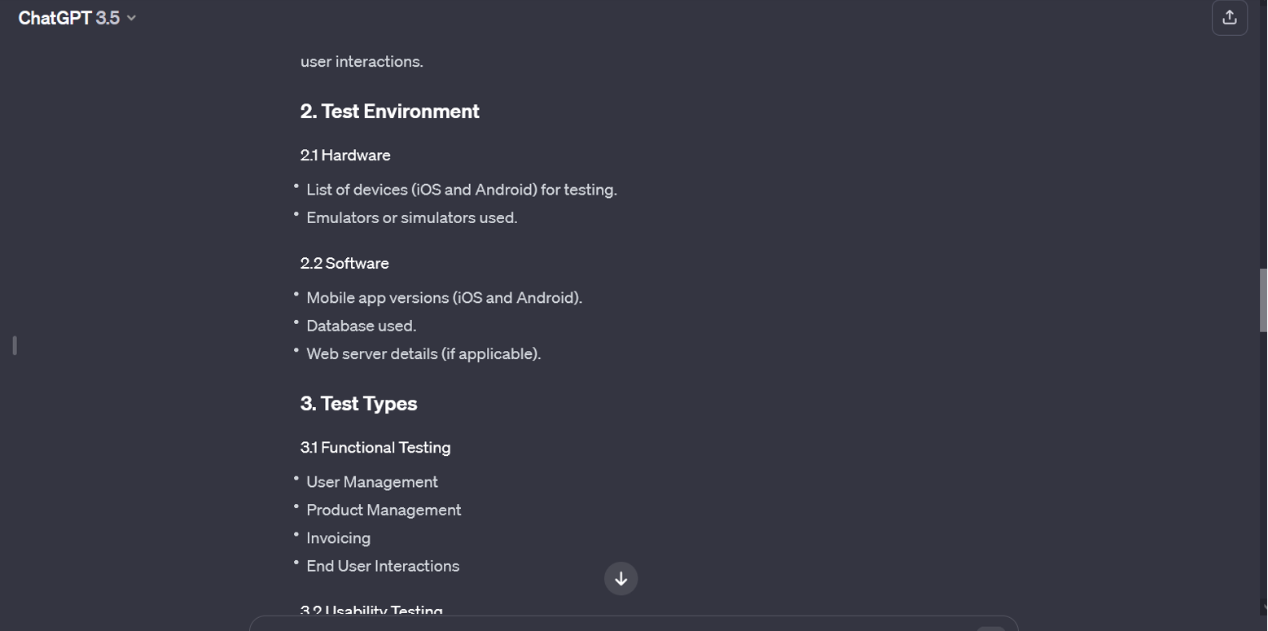Screen dimensions: 1268x631
Task: Click the scroll-to-bottom arrow button
Action: 621,579
